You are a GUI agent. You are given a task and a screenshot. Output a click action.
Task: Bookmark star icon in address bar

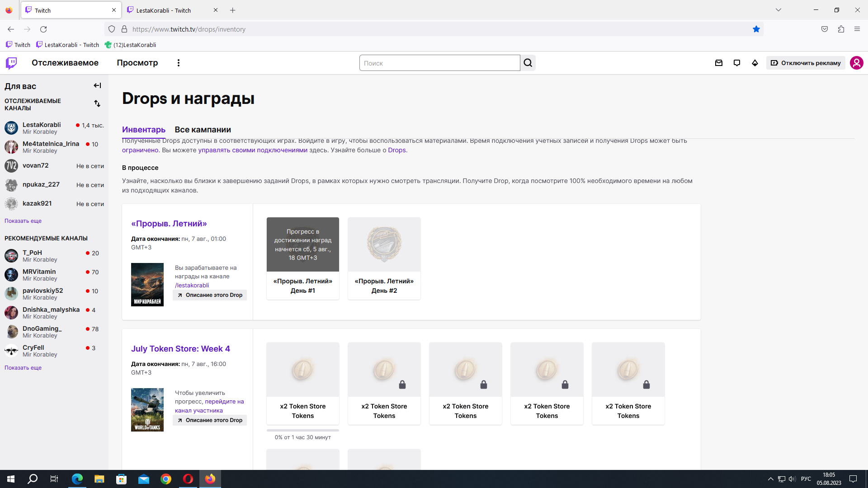[756, 29]
